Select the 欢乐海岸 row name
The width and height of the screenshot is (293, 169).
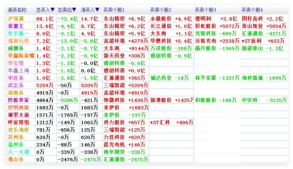click(18, 130)
